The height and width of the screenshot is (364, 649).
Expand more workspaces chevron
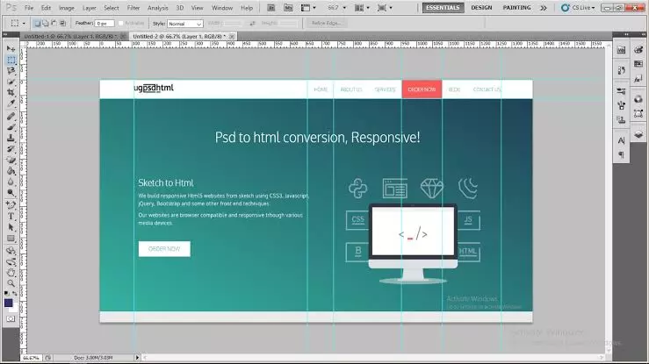544,8
